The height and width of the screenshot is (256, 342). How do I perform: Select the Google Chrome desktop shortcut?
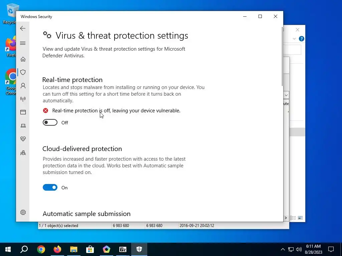coord(10,82)
